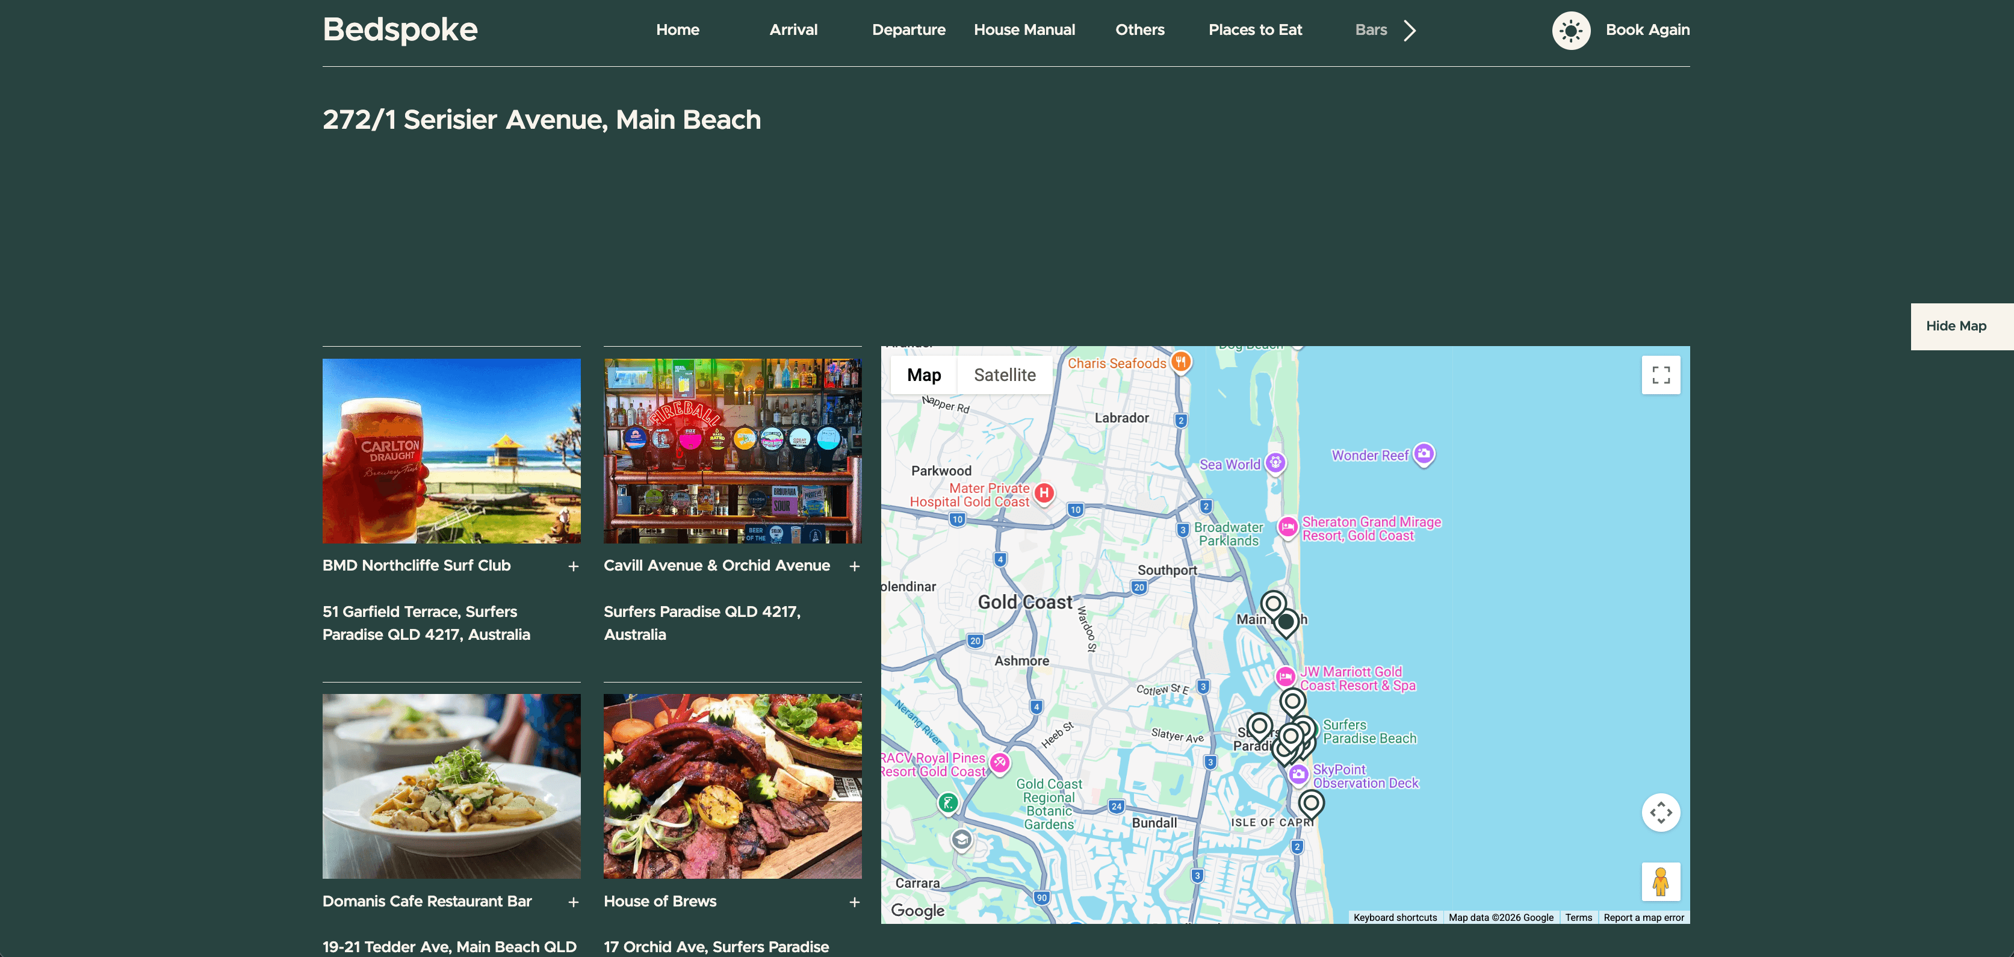
Task: Select the Map view tab
Action: (923, 376)
